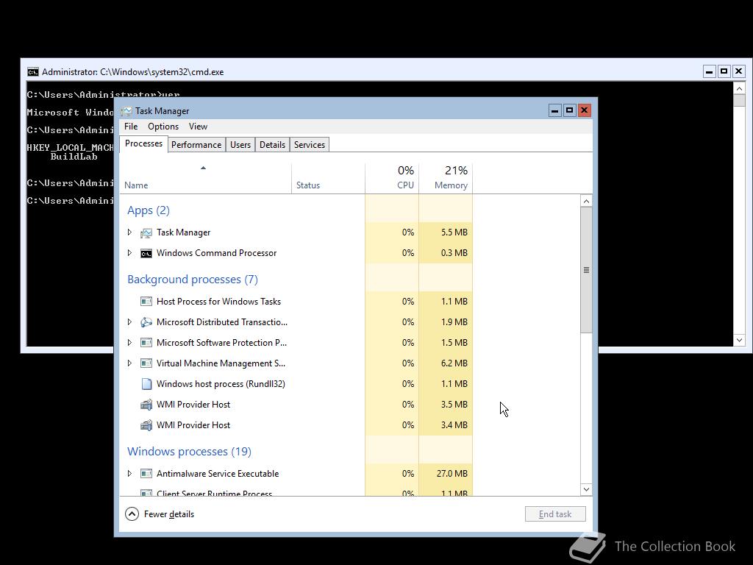The image size is (753, 565).
Task: Click the second WMI Provider Host icon (3.4 MB)
Action: (146, 425)
